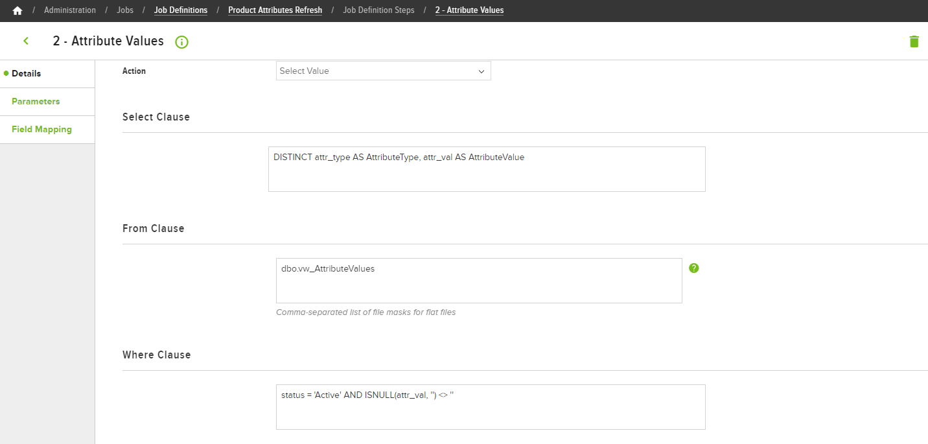Screen dimensions: 928x444
Task: Click inside the From Clause text area
Action: (x=479, y=281)
